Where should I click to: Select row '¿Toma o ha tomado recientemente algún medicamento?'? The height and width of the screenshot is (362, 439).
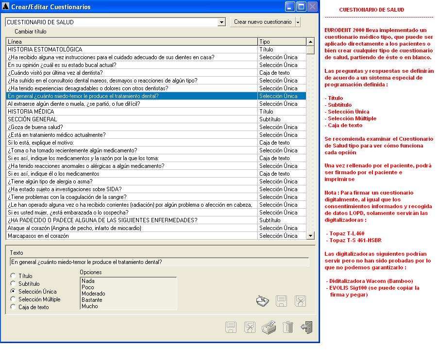[x=156, y=150]
